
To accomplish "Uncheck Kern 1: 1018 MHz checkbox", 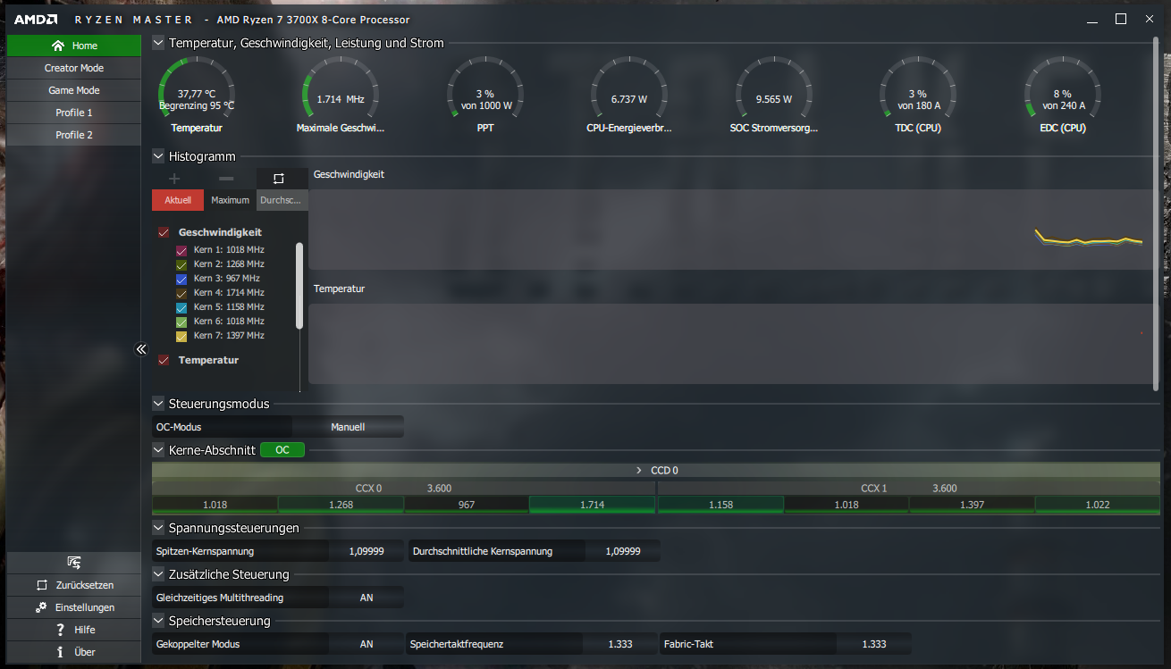I will 181,251.
